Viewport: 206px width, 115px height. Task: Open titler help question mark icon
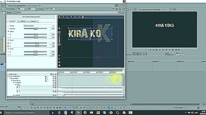pos(113,9)
